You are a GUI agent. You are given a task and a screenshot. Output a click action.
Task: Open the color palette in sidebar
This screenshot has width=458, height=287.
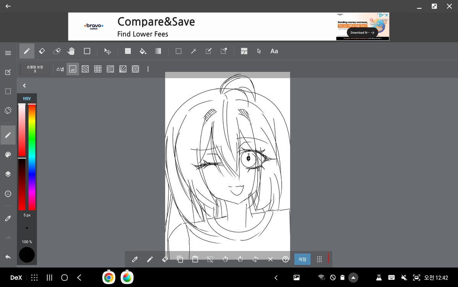pyautogui.click(x=8, y=154)
